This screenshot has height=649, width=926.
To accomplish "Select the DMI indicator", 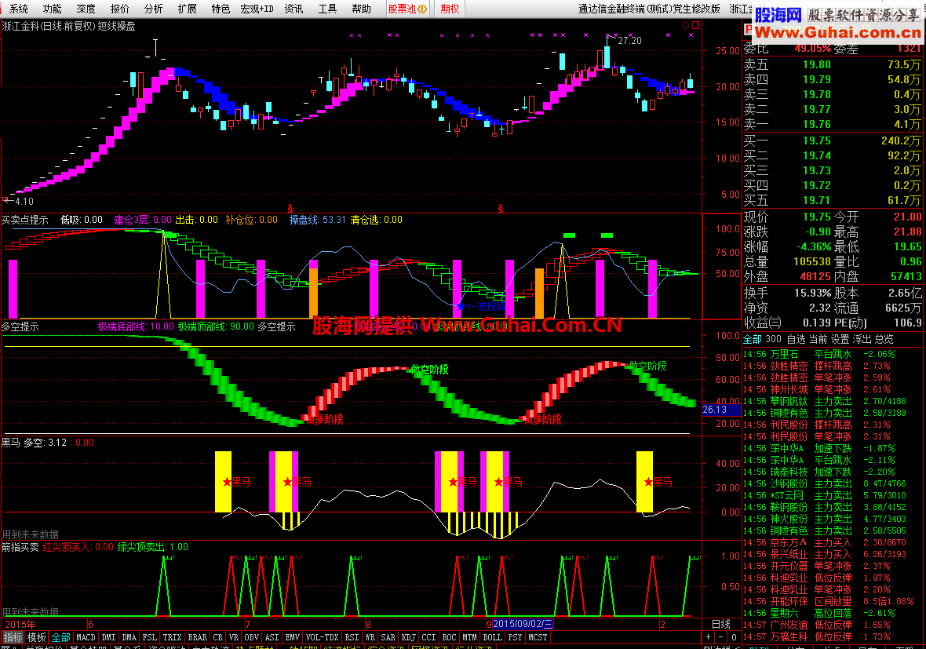I will point(108,637).
